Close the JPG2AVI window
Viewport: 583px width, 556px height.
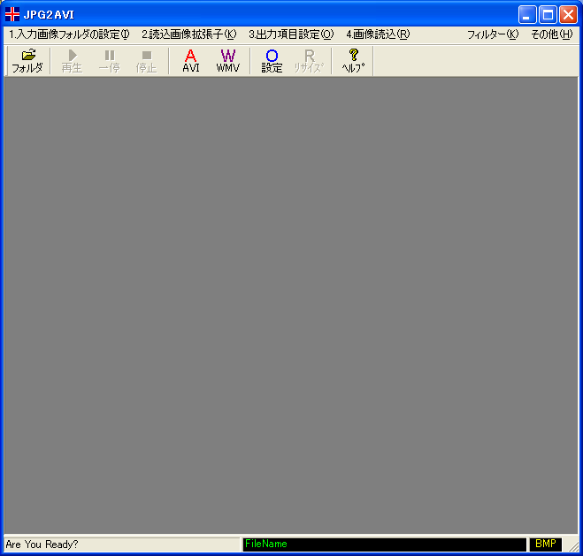tap(569, 15)
